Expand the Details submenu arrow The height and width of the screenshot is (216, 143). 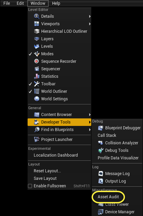tap(90, 16)
